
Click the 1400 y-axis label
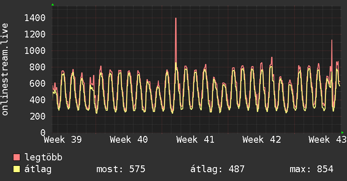coord(35,18)
